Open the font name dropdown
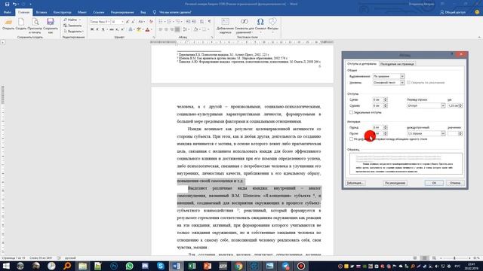Screen dimensions: 483x271 point(109,22)
